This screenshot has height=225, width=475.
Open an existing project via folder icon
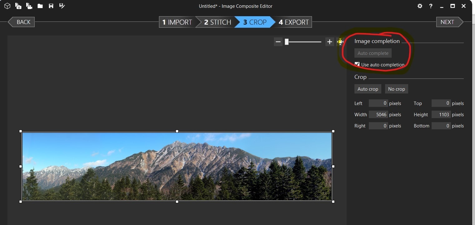(40, 6)
